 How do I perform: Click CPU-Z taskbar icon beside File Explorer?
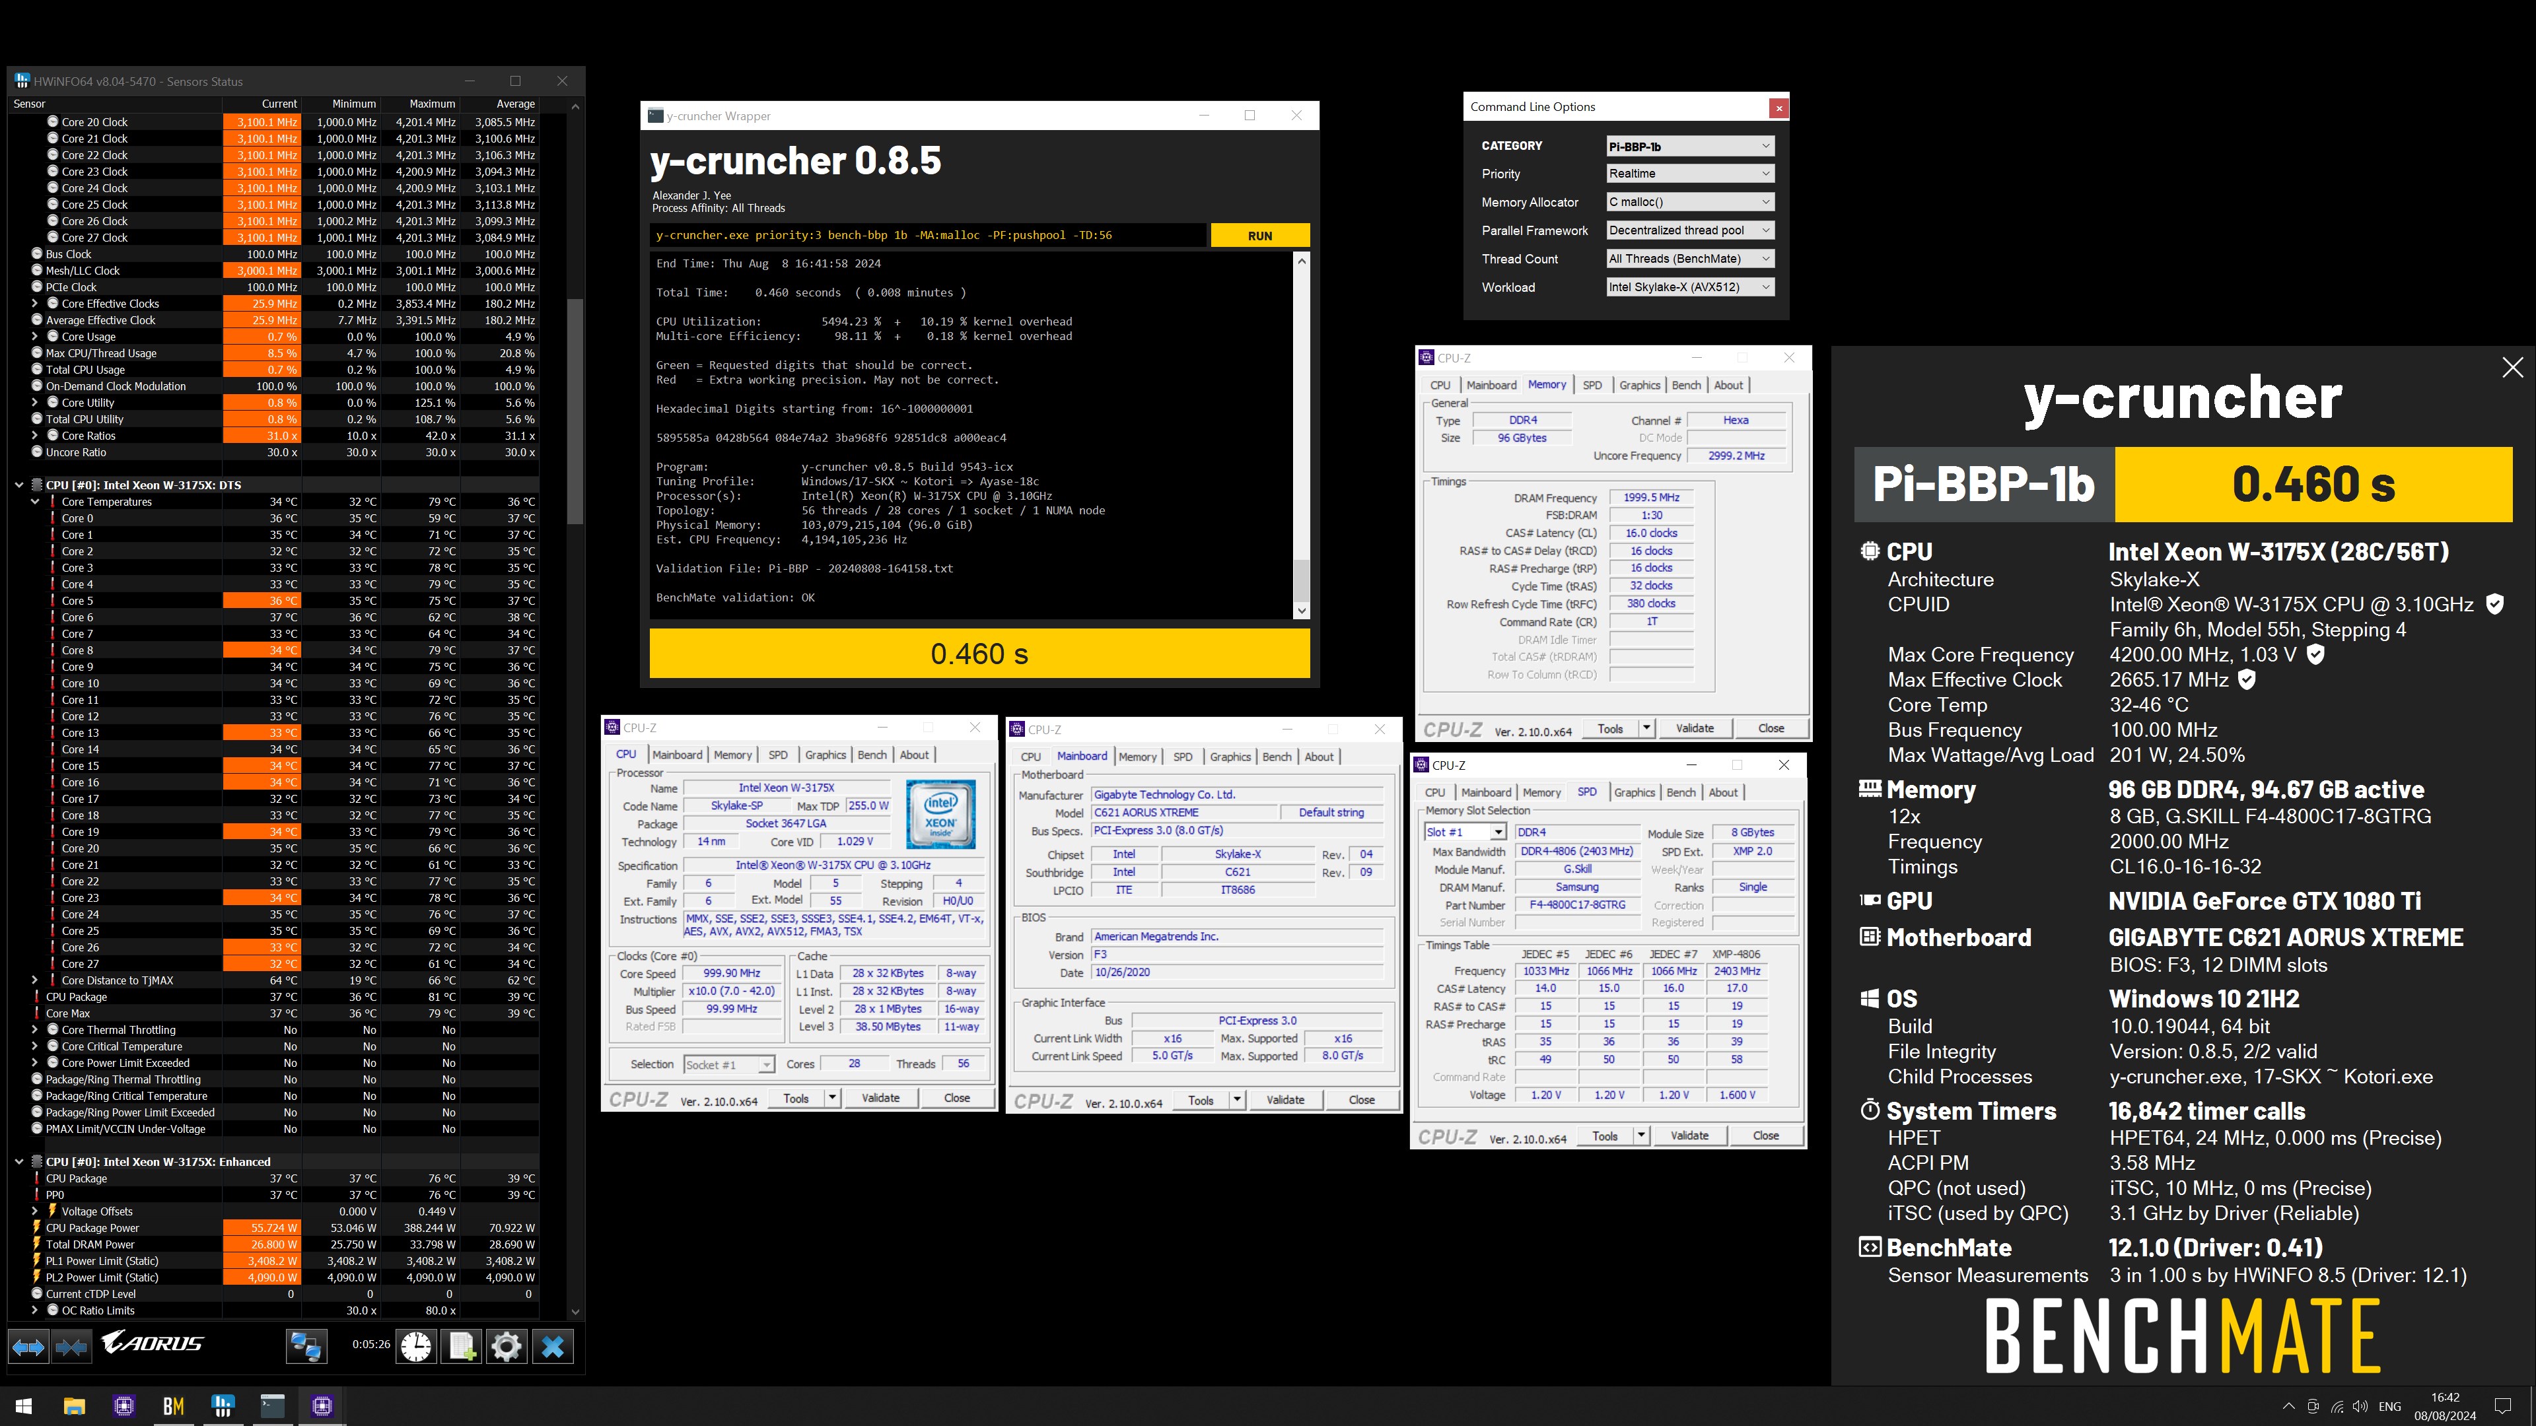click(124, 1406)
